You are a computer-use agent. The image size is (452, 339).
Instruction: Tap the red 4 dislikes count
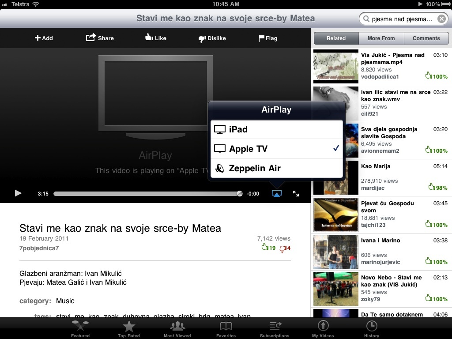[x=285, y=248]
